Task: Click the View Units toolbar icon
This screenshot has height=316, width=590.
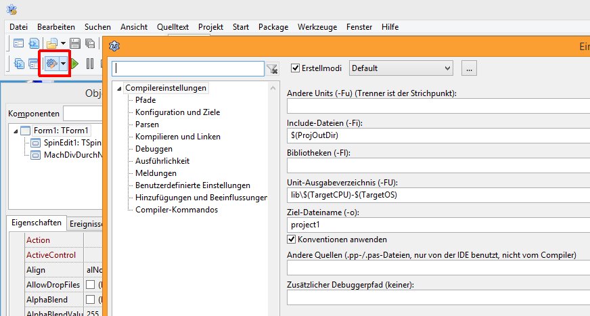Action: point(18,64)
